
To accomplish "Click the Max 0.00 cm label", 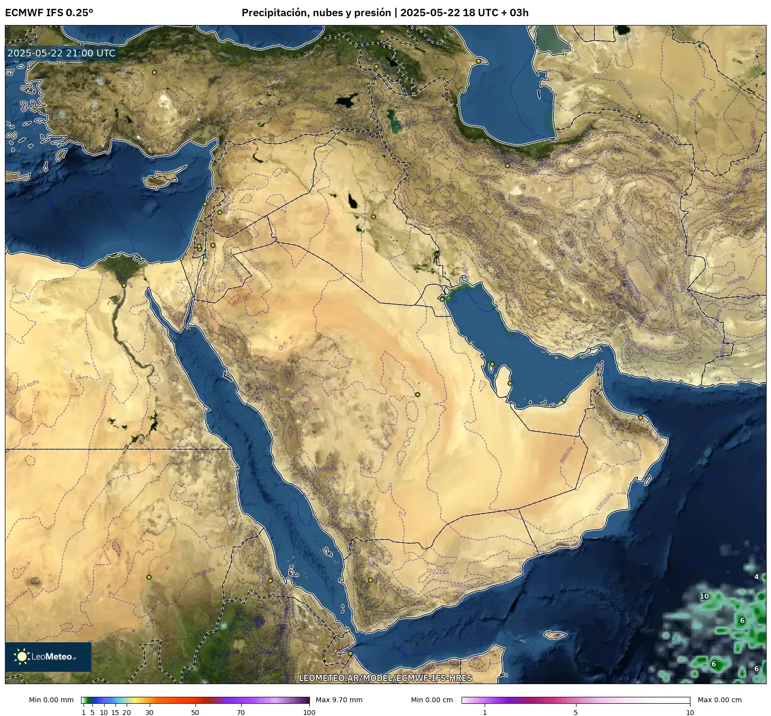I will coord(720,700).
